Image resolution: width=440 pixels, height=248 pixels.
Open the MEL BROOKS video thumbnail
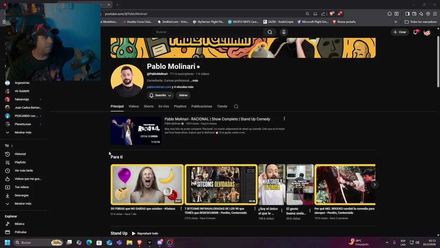345,185
